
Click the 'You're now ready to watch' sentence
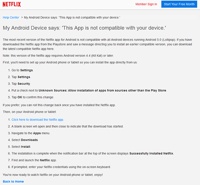click(x=53, y=175)
